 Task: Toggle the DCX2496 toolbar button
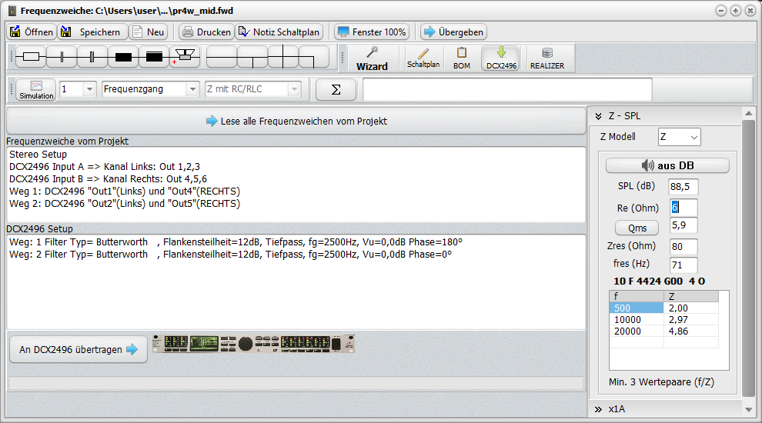click(501, 58)
